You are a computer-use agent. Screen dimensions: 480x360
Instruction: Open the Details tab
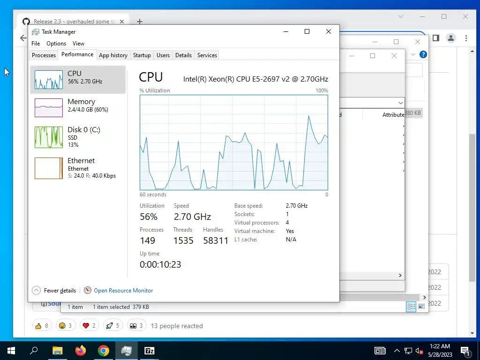(x=183, y=55)
